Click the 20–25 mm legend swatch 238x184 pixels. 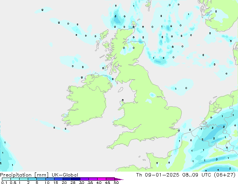point(67,179)
